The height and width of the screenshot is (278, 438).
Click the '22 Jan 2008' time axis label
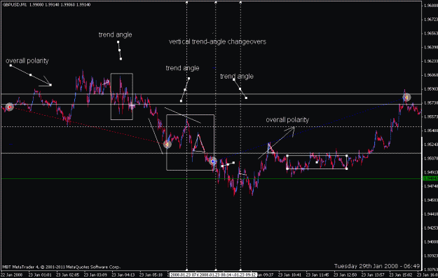[12, 275]
